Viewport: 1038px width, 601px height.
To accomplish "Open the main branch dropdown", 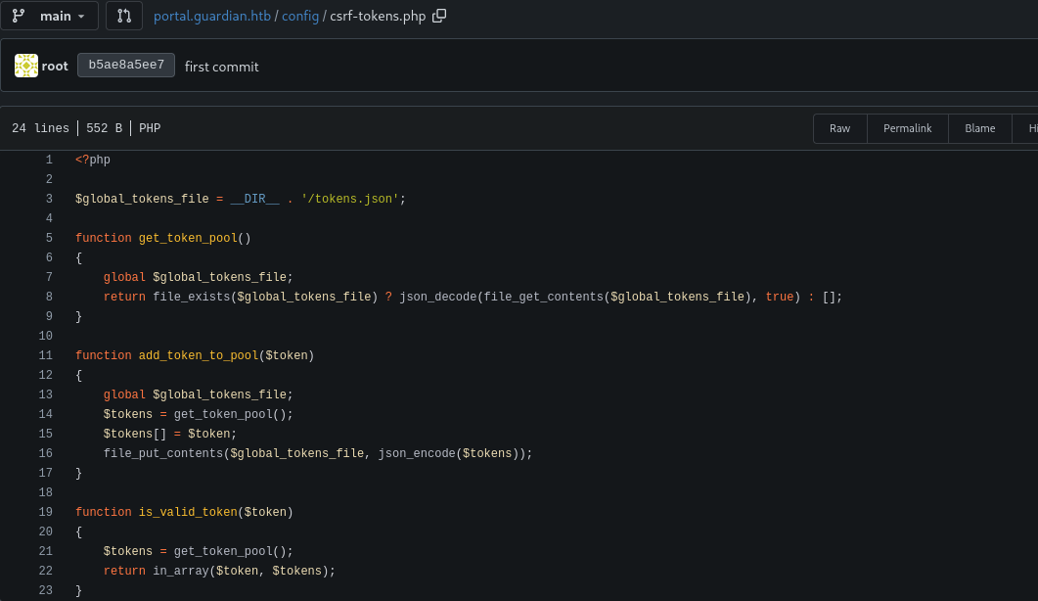I will (49, 16).
